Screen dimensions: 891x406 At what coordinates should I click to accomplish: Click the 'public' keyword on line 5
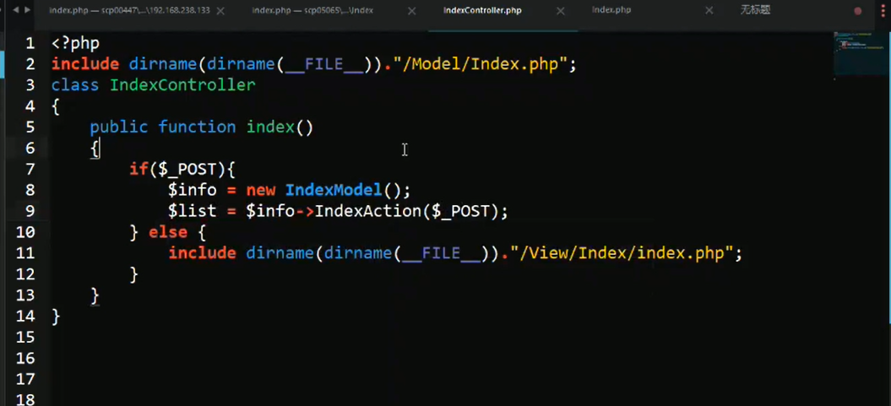coord(119,127)
